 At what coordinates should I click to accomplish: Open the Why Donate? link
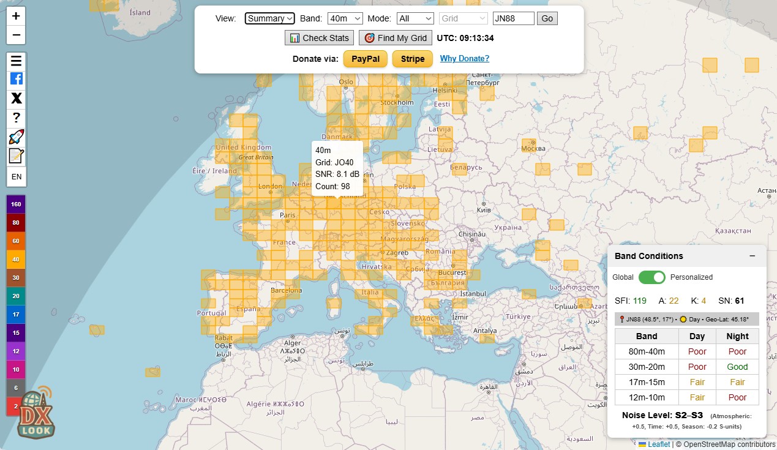pyautogui.click(x=464, y=59)
